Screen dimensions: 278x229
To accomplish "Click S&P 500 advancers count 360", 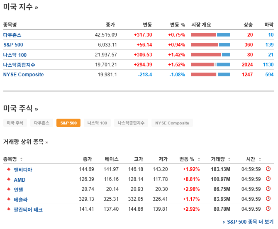I will [x=249, y=45].
